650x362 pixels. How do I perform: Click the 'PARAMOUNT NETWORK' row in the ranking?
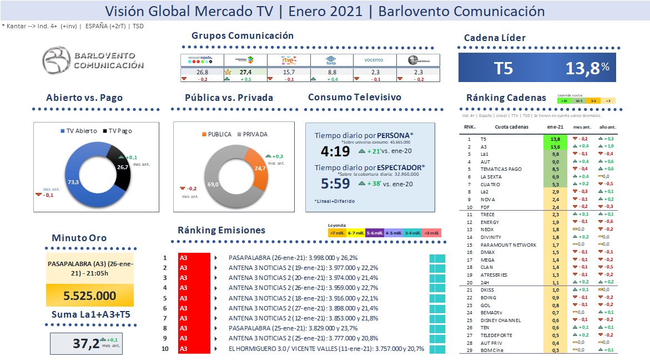(x=538, y=245)
